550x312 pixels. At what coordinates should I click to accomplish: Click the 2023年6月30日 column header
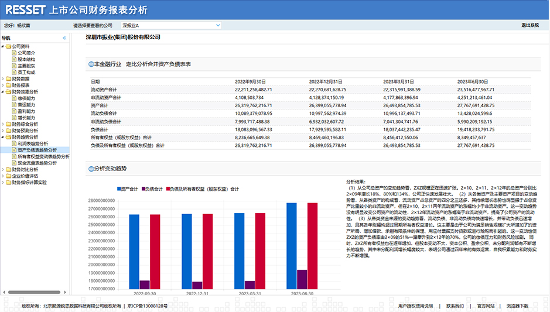pos(473,82)
